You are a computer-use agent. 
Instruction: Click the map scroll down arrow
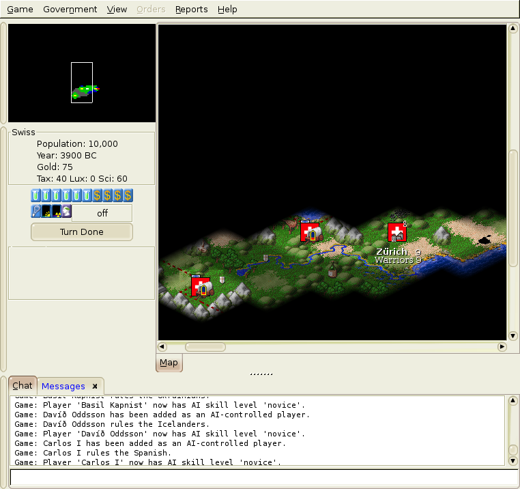point(512,335)
